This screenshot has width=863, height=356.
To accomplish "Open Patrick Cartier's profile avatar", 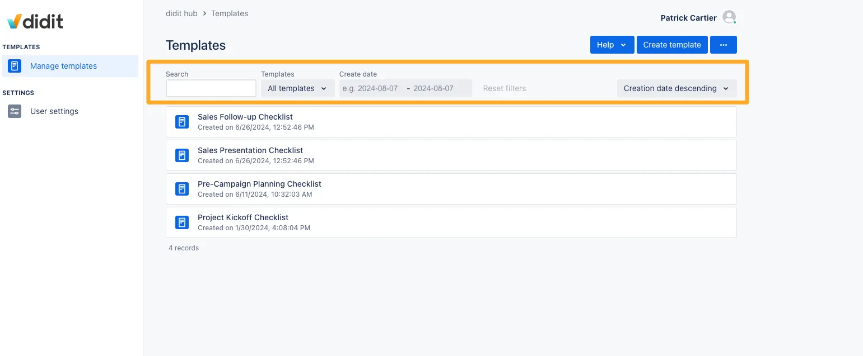I will pyautogui.click(x=729, y=17).
